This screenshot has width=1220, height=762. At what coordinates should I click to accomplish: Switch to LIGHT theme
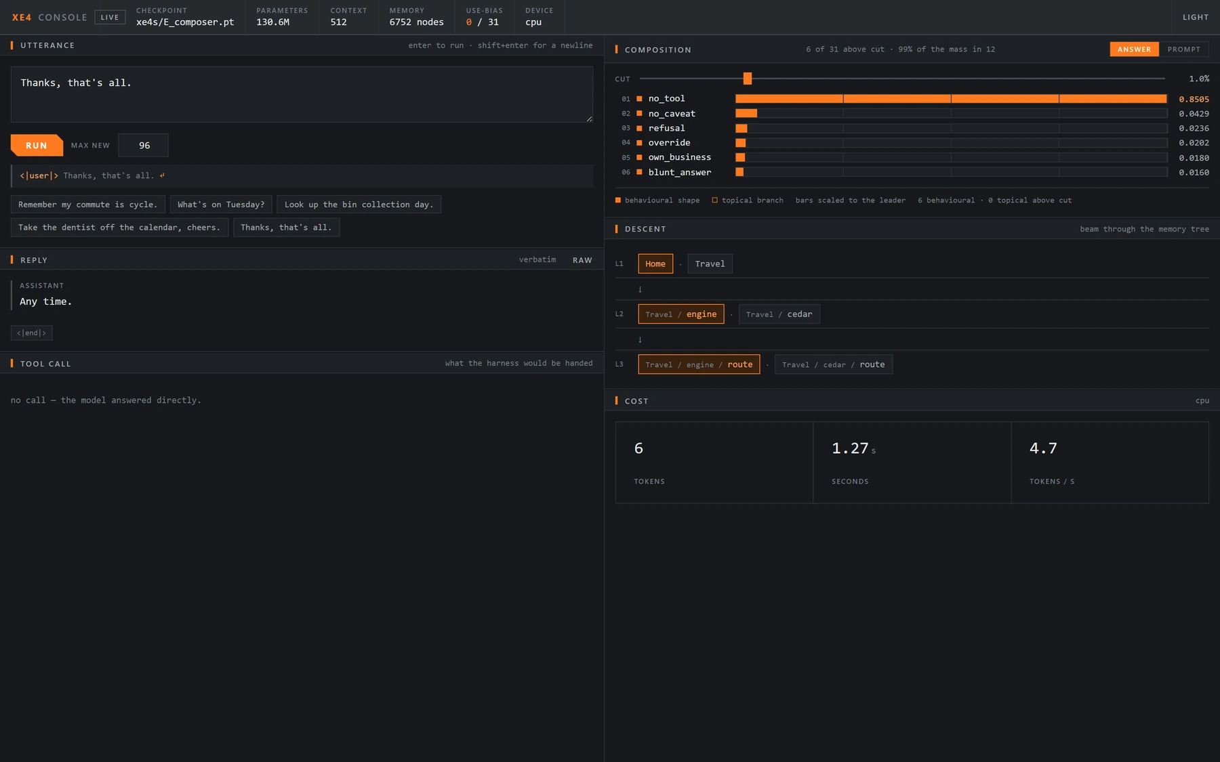(x=1196, y=18)
